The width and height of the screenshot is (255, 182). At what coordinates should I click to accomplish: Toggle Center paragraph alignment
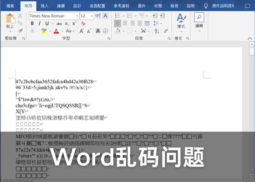point(125,23)
